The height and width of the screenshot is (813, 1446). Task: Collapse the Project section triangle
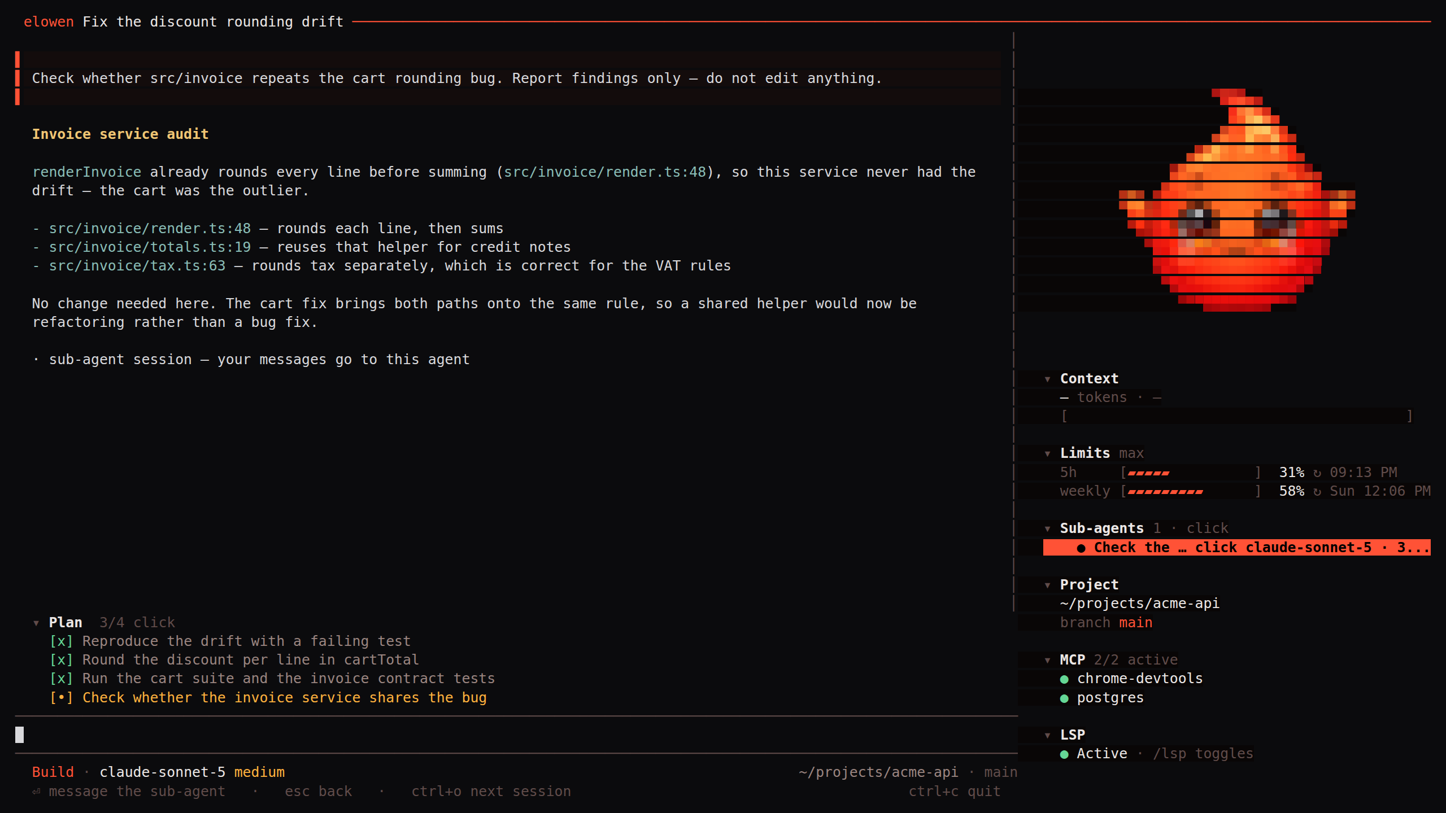[1047, 585]
